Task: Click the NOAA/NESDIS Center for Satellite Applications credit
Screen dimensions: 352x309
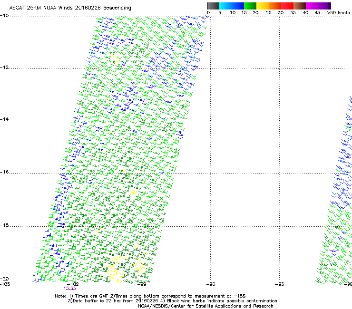Action: click(x=205, y=306)
